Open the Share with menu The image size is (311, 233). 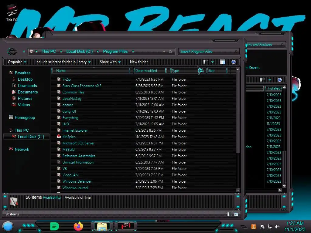click(110, 62)
